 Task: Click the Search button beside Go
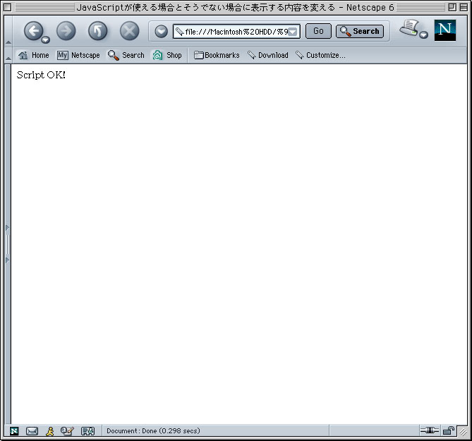pyautogui.click(x=360, y=31)
